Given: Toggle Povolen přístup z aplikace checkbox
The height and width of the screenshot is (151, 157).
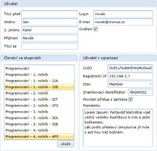Looking at the screenshot, I should click(x=131, y=99).
